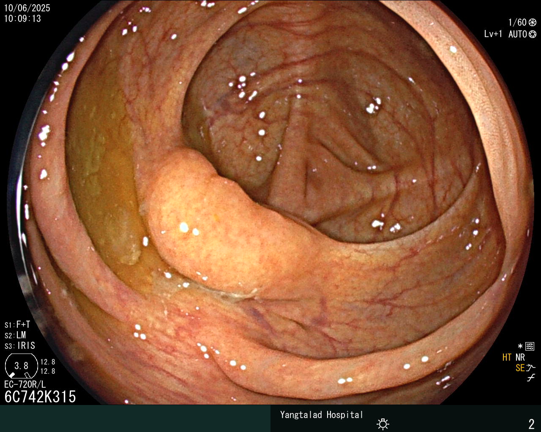
Task: Click the scope tip diagram showing 3.8
Action: click(x=21, y=366)
